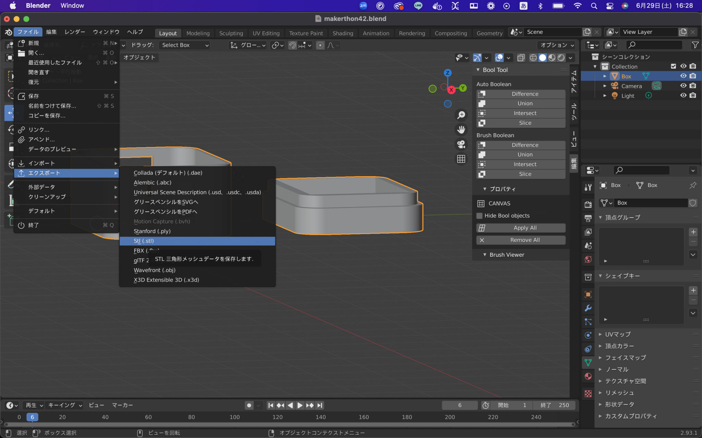Click the current frame field showing 6
The height and width of the screenshot is (438, 702).
point(460,405)
